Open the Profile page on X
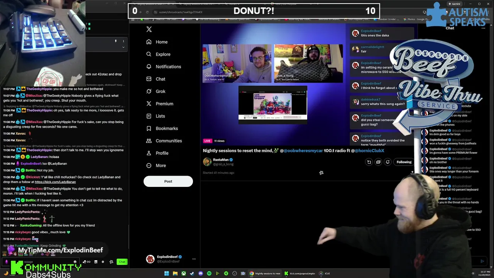 click(157, 153)
